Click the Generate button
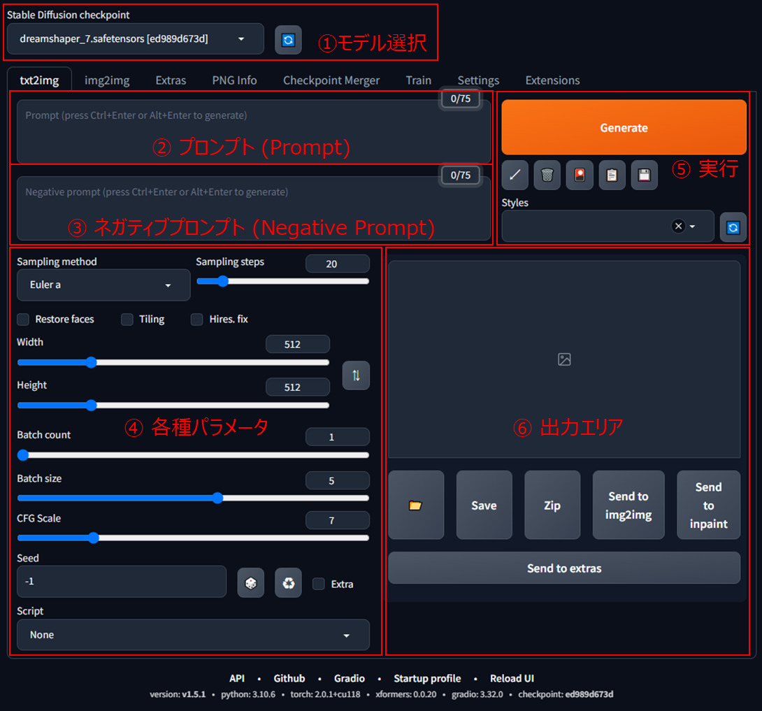This screenshot has width=762, height=711. [x=624, y=128]
